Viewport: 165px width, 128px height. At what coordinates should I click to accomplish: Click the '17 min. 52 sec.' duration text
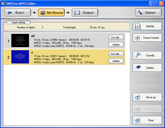pyautogui.click(x=42, y=56)
